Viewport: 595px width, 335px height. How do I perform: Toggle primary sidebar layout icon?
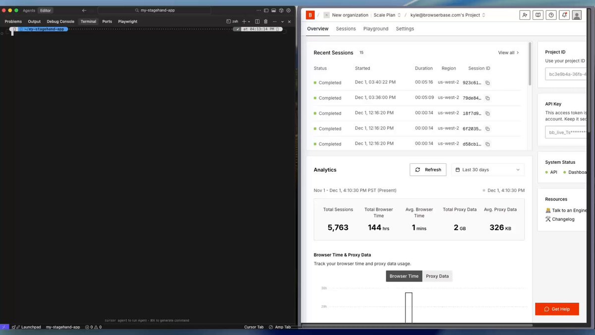click(266, 10)
